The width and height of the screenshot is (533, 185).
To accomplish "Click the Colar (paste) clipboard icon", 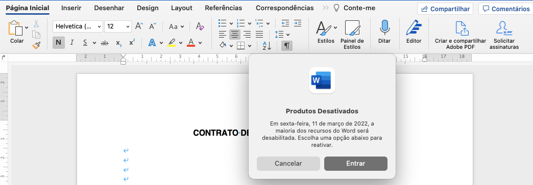I will coord(16,28).
